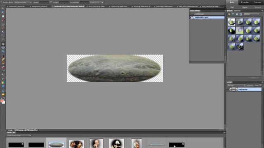The image size is (264, 148).
Task: Select the Hand tool
Action: coord(3,16)
